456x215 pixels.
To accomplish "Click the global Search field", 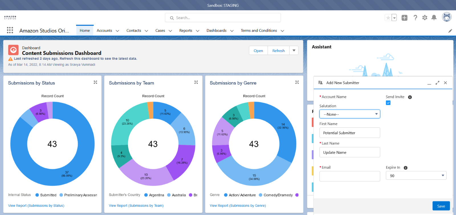I will pyautogui.click(x=223, y=18).
